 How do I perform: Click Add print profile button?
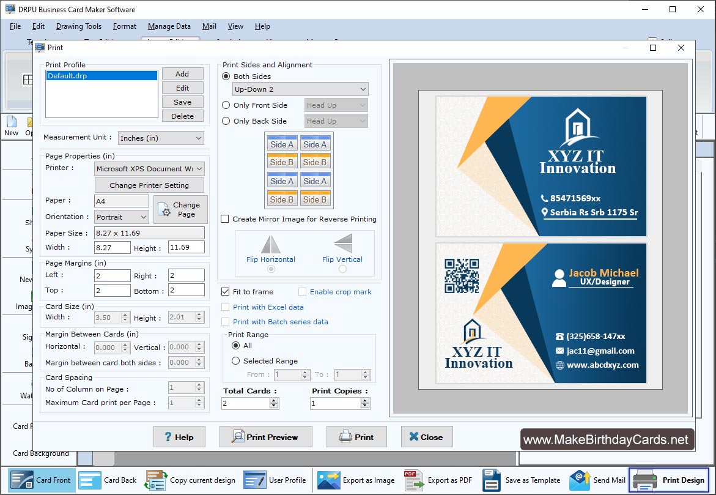pos(182,73)
